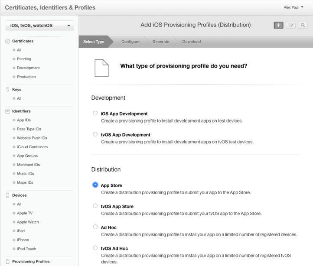Open App IDs under Identifiers
Image resolution: width=313 pixels, height=266 pixels.
[x=24, y=120]
